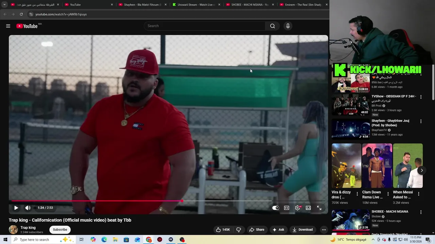
Task: Open the site information icon in address bar
Action: tap(31, 14)
